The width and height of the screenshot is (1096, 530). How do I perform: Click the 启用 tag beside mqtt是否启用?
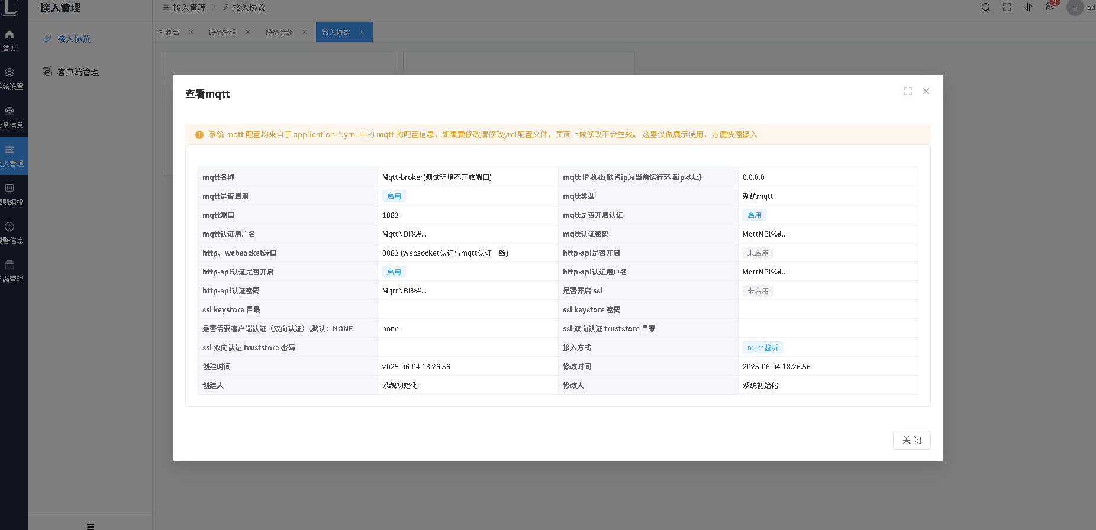click(x=394, y=196)
